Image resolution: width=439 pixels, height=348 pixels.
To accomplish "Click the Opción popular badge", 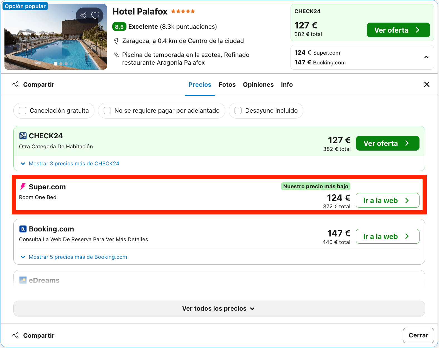I will point(25,6).
